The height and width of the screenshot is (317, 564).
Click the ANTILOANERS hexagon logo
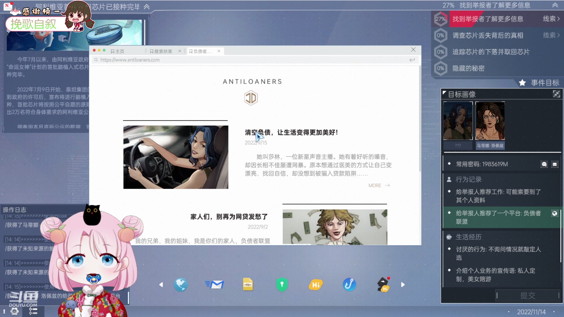point(251,98)
